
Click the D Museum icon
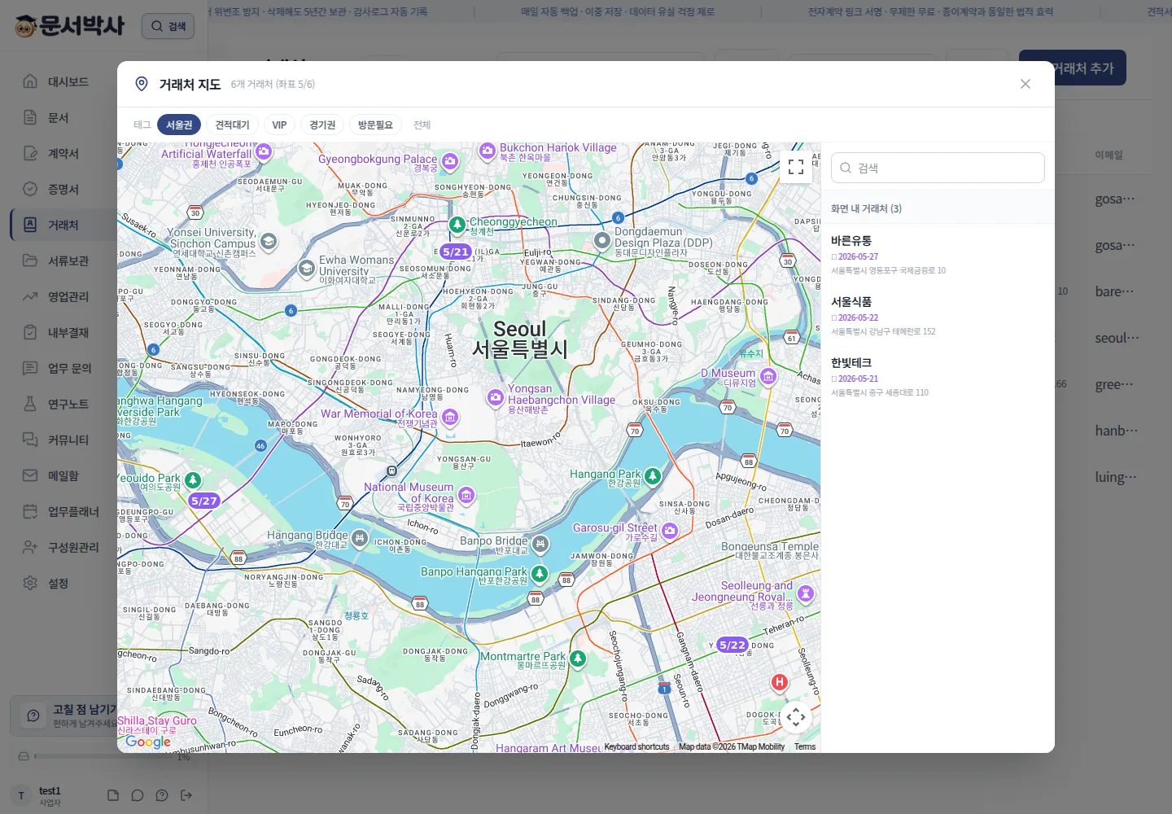click(x=768, y=376)
